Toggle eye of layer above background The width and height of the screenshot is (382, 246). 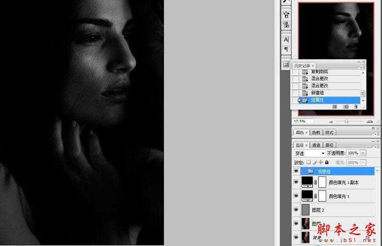point(296,223)
